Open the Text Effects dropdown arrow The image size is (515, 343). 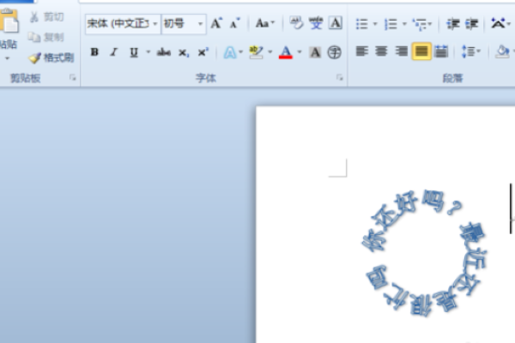pos(240,51)
